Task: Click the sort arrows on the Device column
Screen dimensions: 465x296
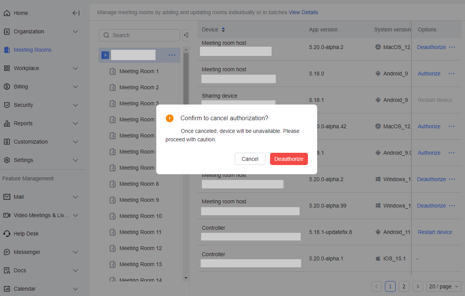Action: tap(224, 29)
